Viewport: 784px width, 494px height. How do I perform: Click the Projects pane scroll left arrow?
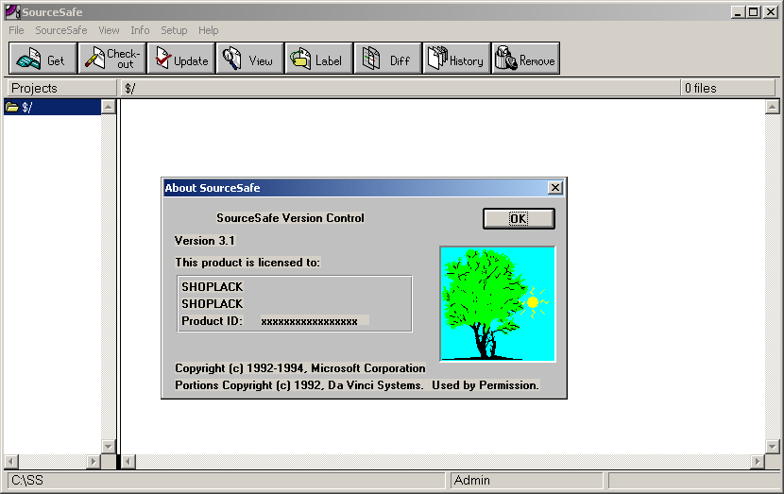point(11,462)
